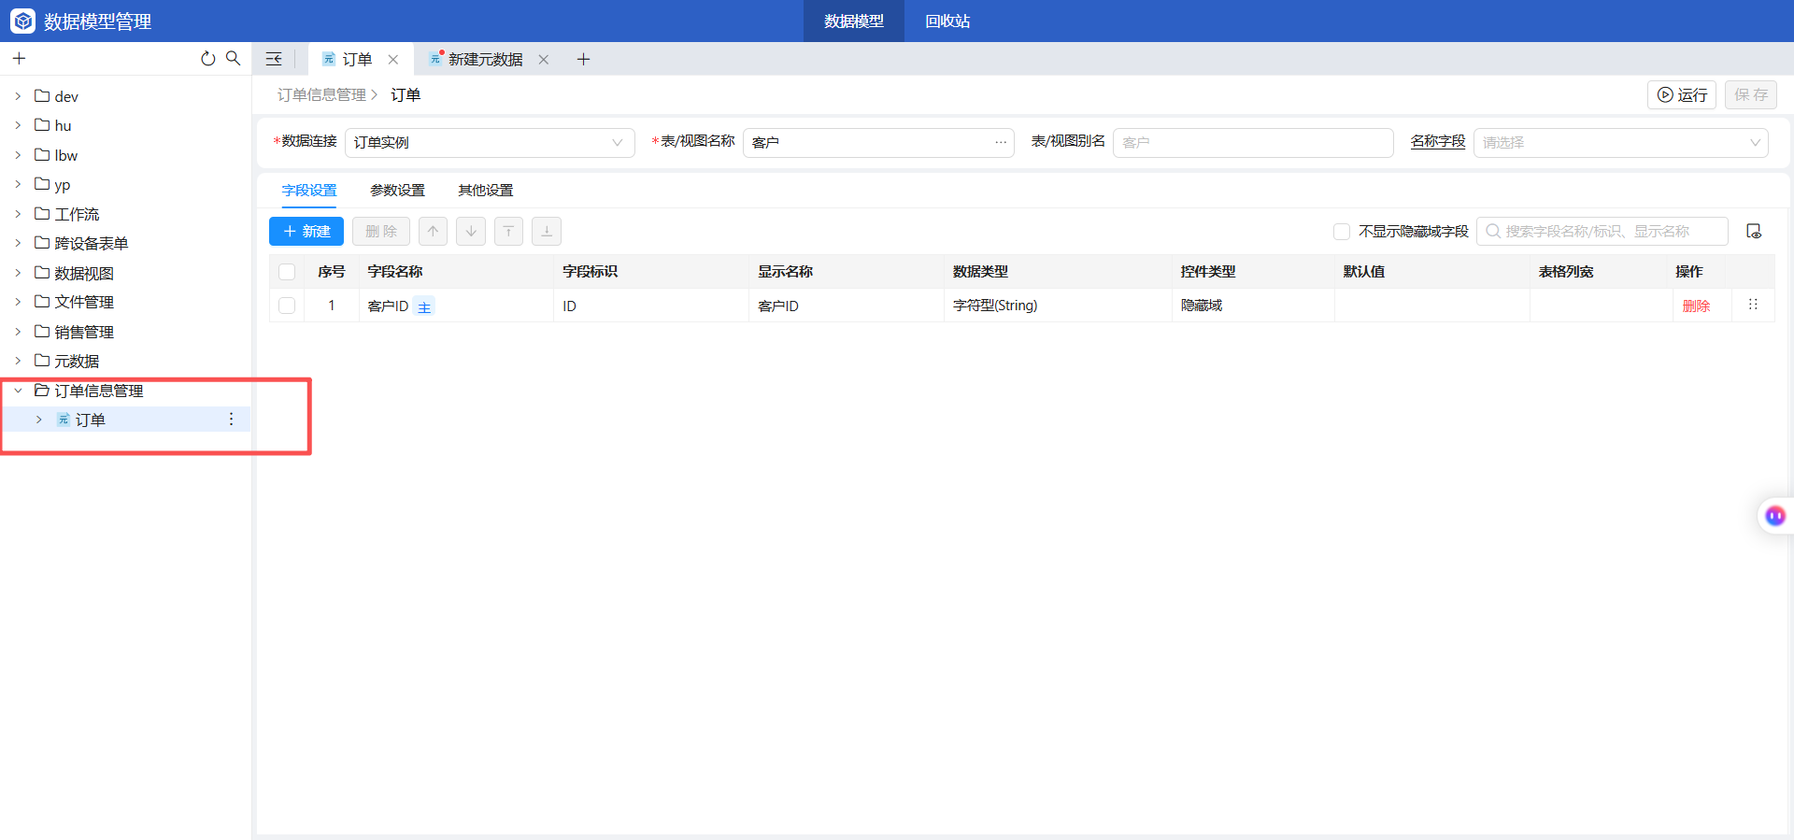This screenshot has height=840, width=1794.
Task: Expand the 跨设备表单 folder
Action: [x=18, y=243]
